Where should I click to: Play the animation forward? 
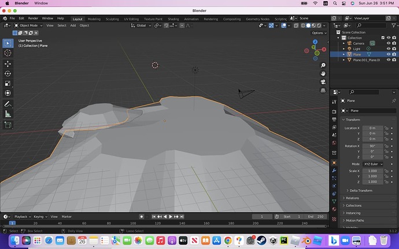click(x=171, y=217)
